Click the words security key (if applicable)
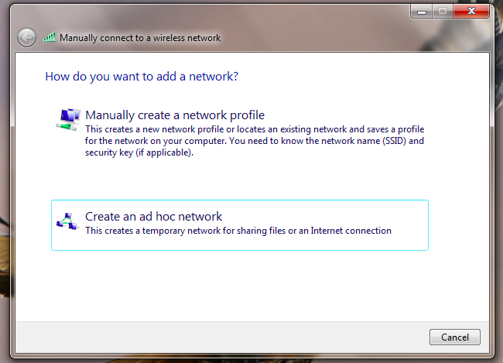Viewport: 503px width, 363px height. click(139, 152)
